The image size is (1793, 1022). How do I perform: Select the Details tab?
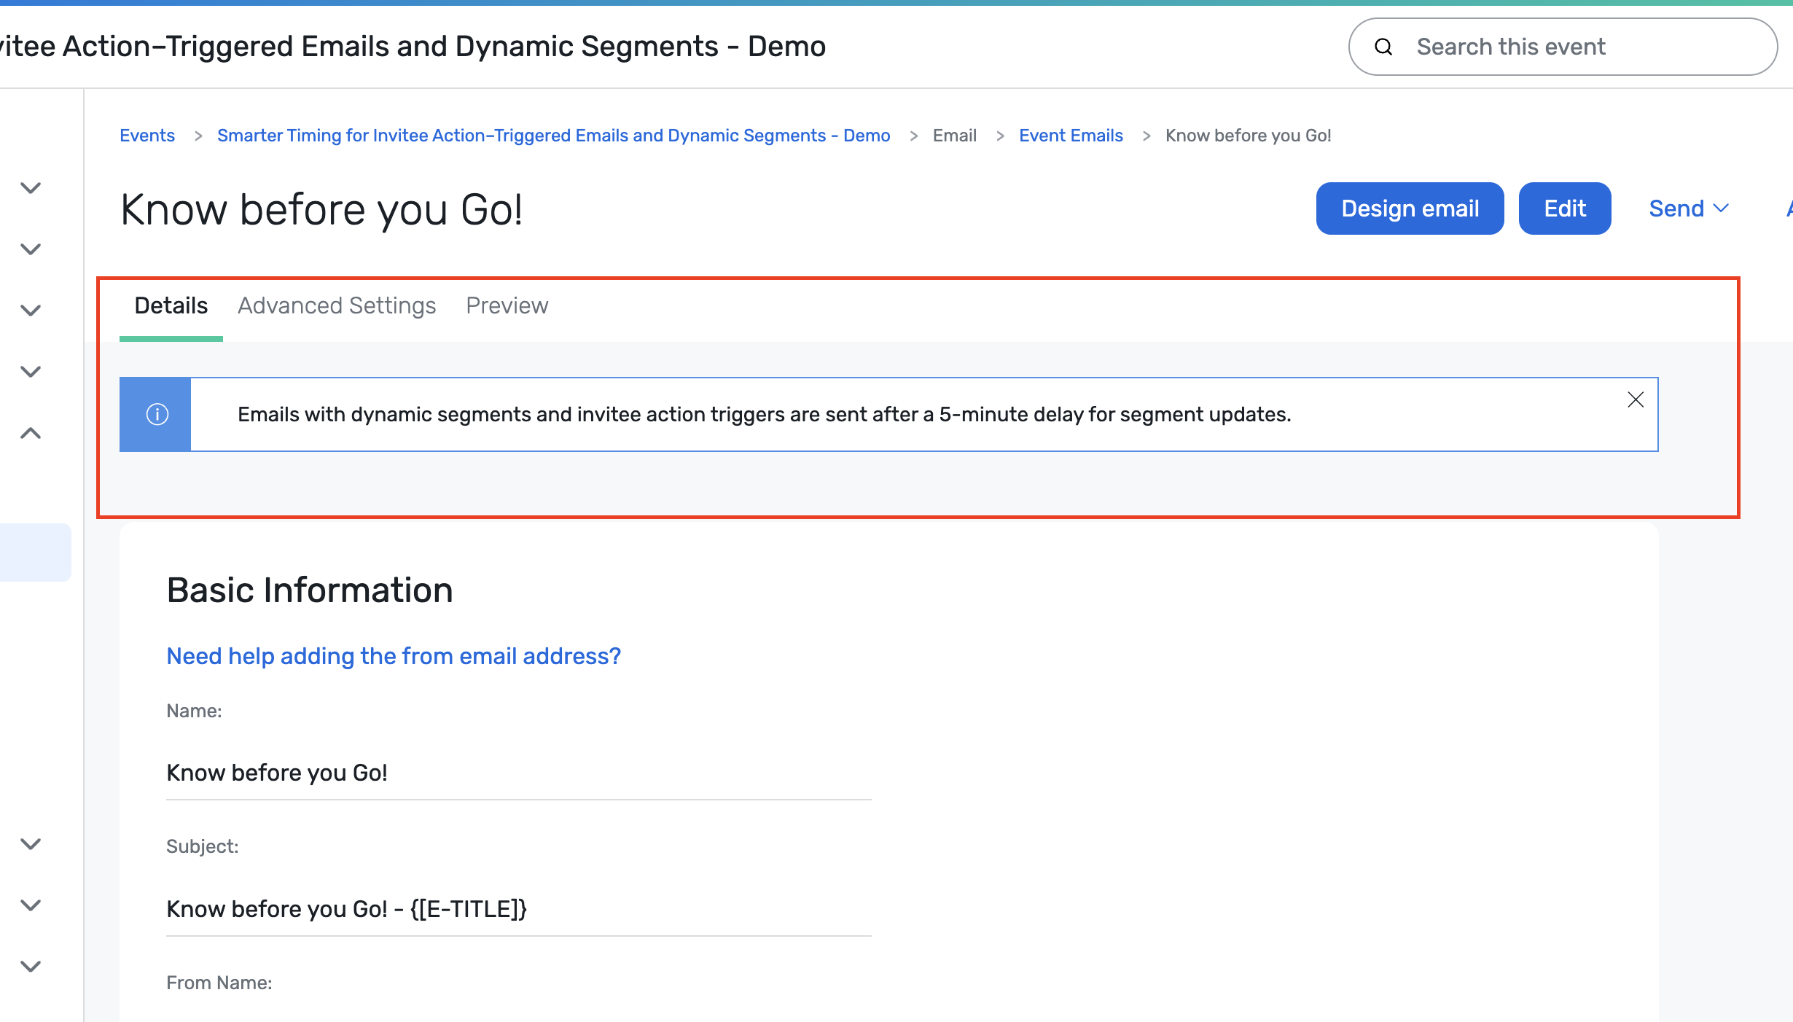click(171, 305)
